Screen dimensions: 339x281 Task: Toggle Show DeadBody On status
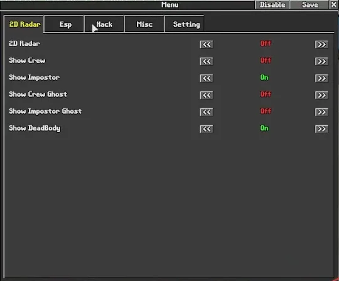[264, 128]
